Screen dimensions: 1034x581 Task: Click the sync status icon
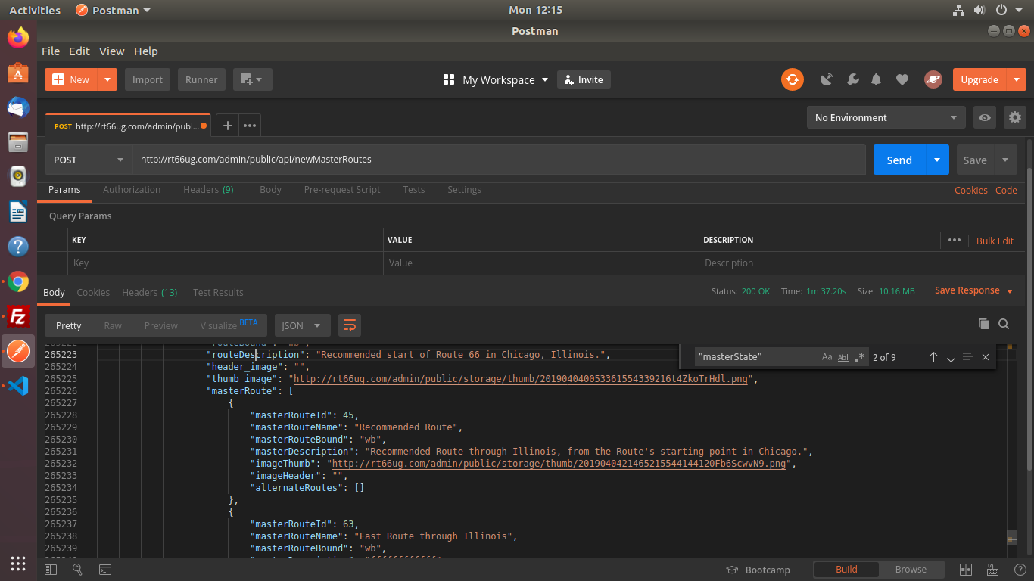tap(793, 79)
